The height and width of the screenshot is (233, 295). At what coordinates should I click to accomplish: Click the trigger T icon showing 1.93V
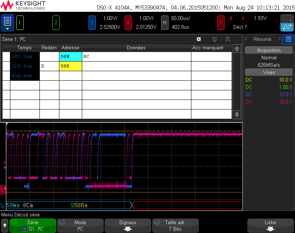point(221,22)
